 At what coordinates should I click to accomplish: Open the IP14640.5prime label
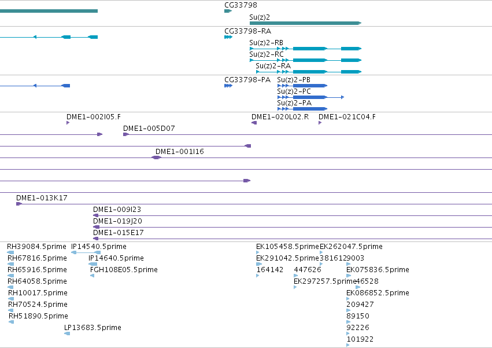pos(116,258)
